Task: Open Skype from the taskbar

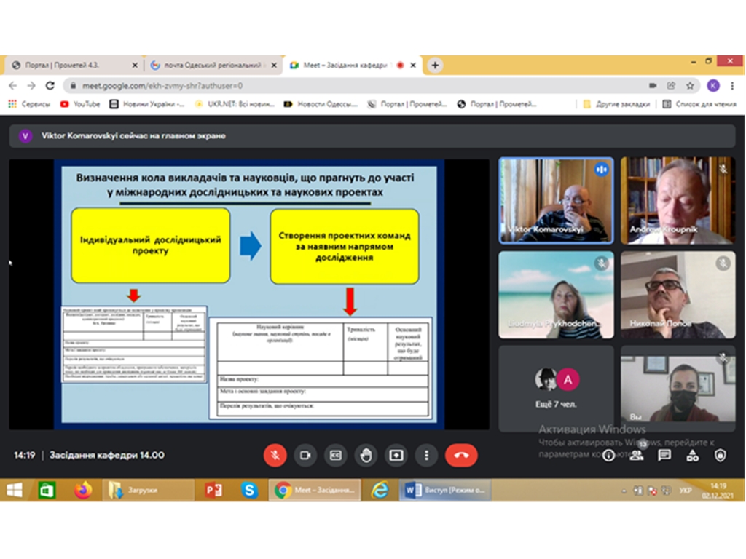Action: [249, 490]
